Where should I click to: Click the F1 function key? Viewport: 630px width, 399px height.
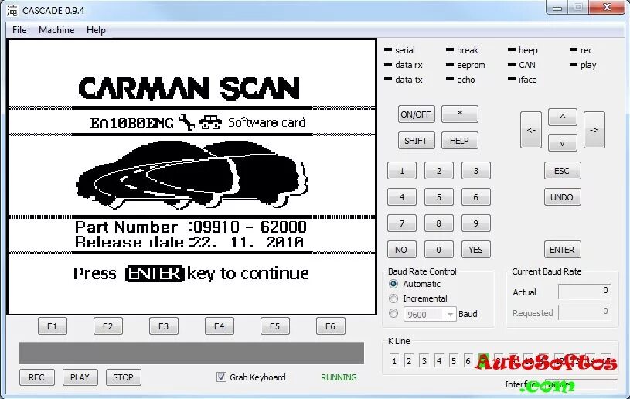(x=53, y=326)
